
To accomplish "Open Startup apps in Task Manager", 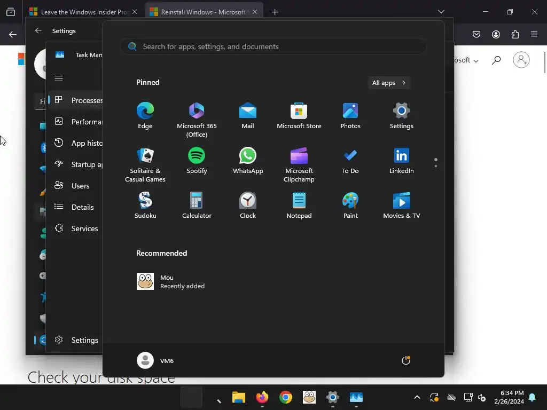I will coord(76,164).
